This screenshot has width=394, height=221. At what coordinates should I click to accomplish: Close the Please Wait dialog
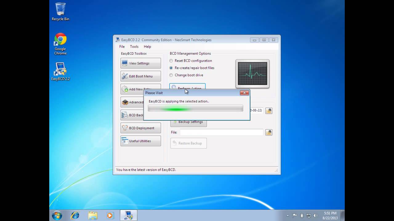click(244, 93)
